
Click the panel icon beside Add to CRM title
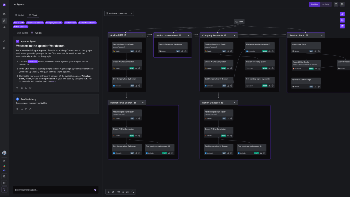(x=125, y=35)
